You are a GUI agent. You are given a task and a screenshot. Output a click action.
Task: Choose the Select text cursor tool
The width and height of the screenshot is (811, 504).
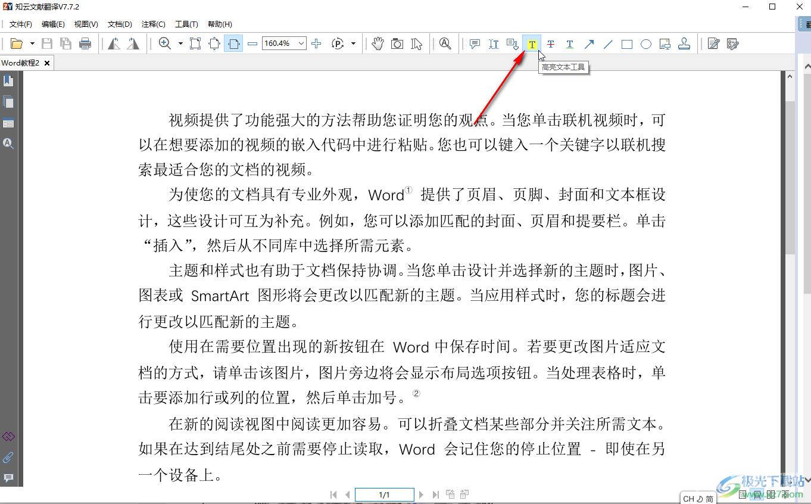click(416, 43)
